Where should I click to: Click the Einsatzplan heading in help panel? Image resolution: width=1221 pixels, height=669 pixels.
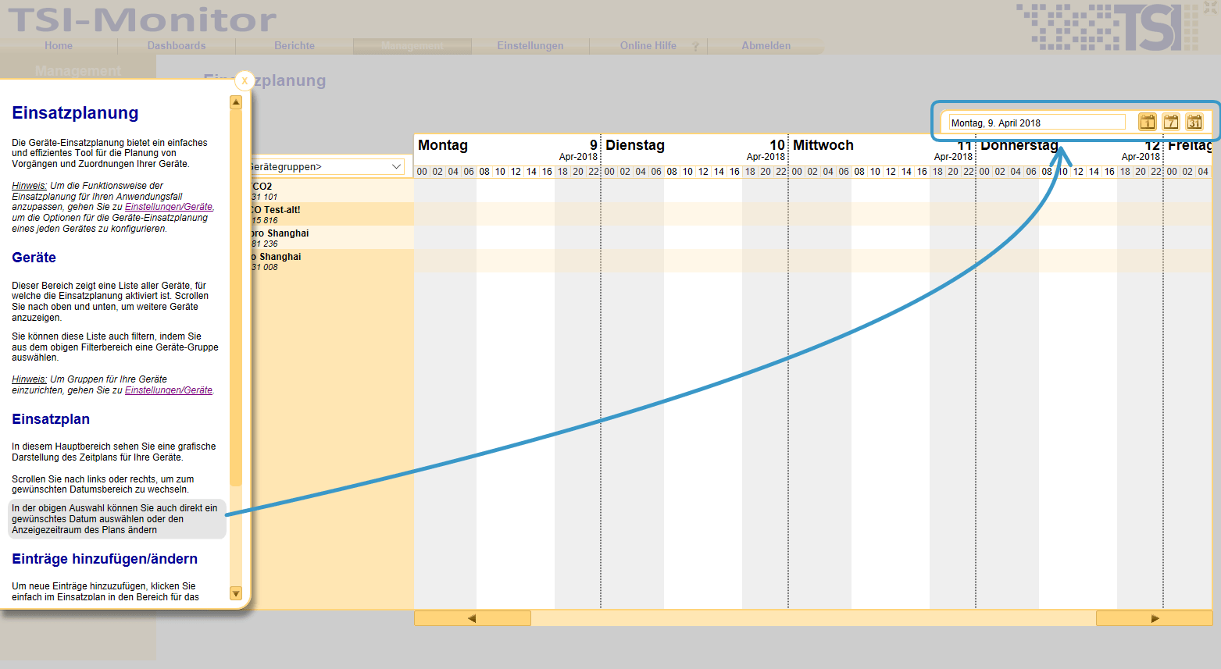coord(51,419)
